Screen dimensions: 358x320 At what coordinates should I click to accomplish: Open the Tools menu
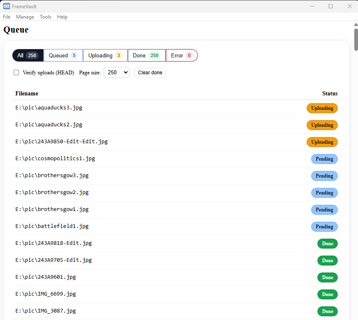pos(46,17)
